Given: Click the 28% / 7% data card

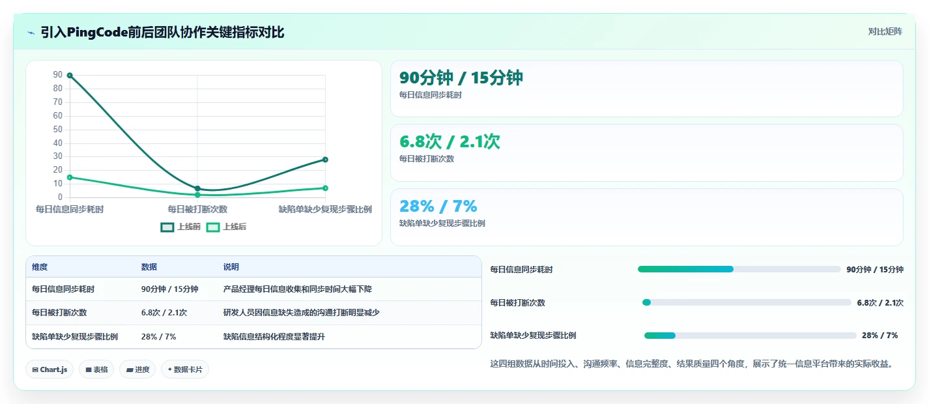Looking at the screenshot, I should click(x=646, y=217).
